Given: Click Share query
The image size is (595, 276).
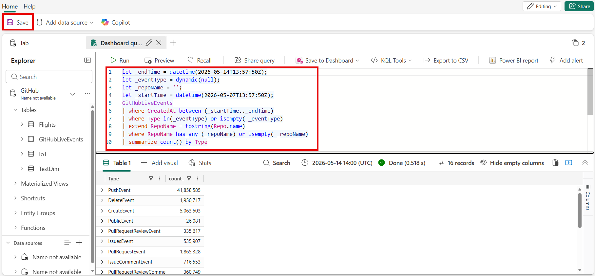Looking at the screenshot, I should [x=255, y=60].
